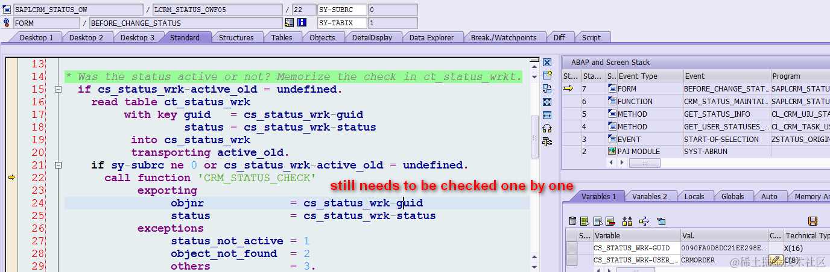The height and width of the screenshot is (272, 830).
Task: Click the orange save icon in Variables panel
Action: 813,221
